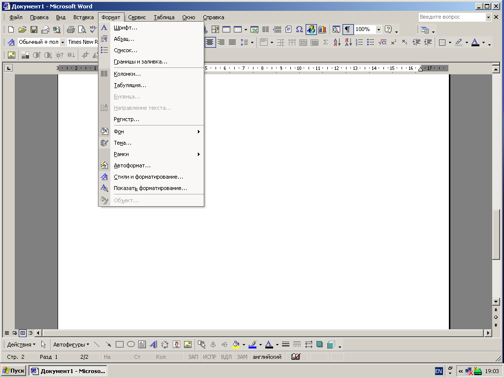Click the Save icon in the toolbar

34,30
